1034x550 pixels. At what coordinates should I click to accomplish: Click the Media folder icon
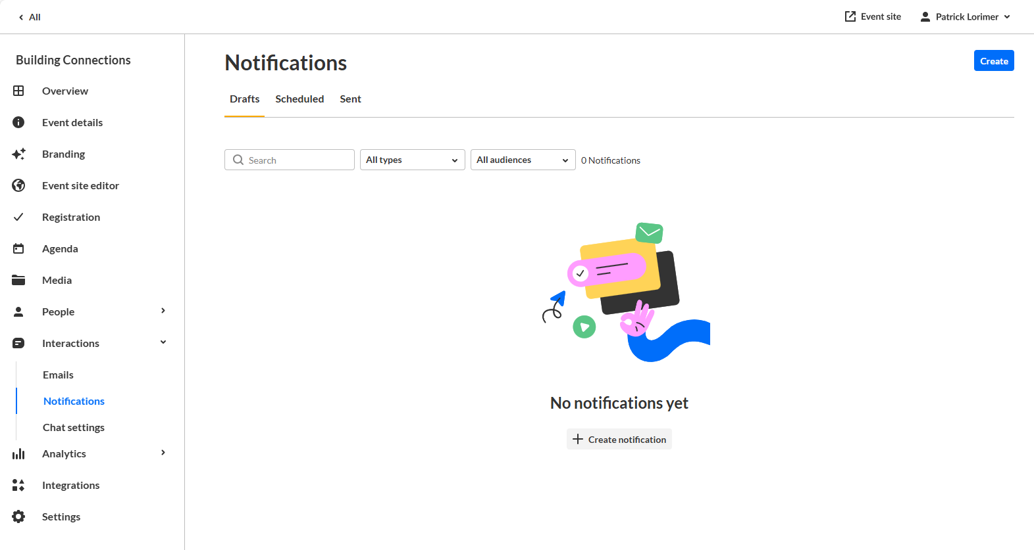click(x=18, y=280)
